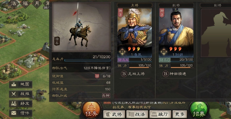Open 战报 battle reports
The image size is (231, 119).
pos(21,94)
